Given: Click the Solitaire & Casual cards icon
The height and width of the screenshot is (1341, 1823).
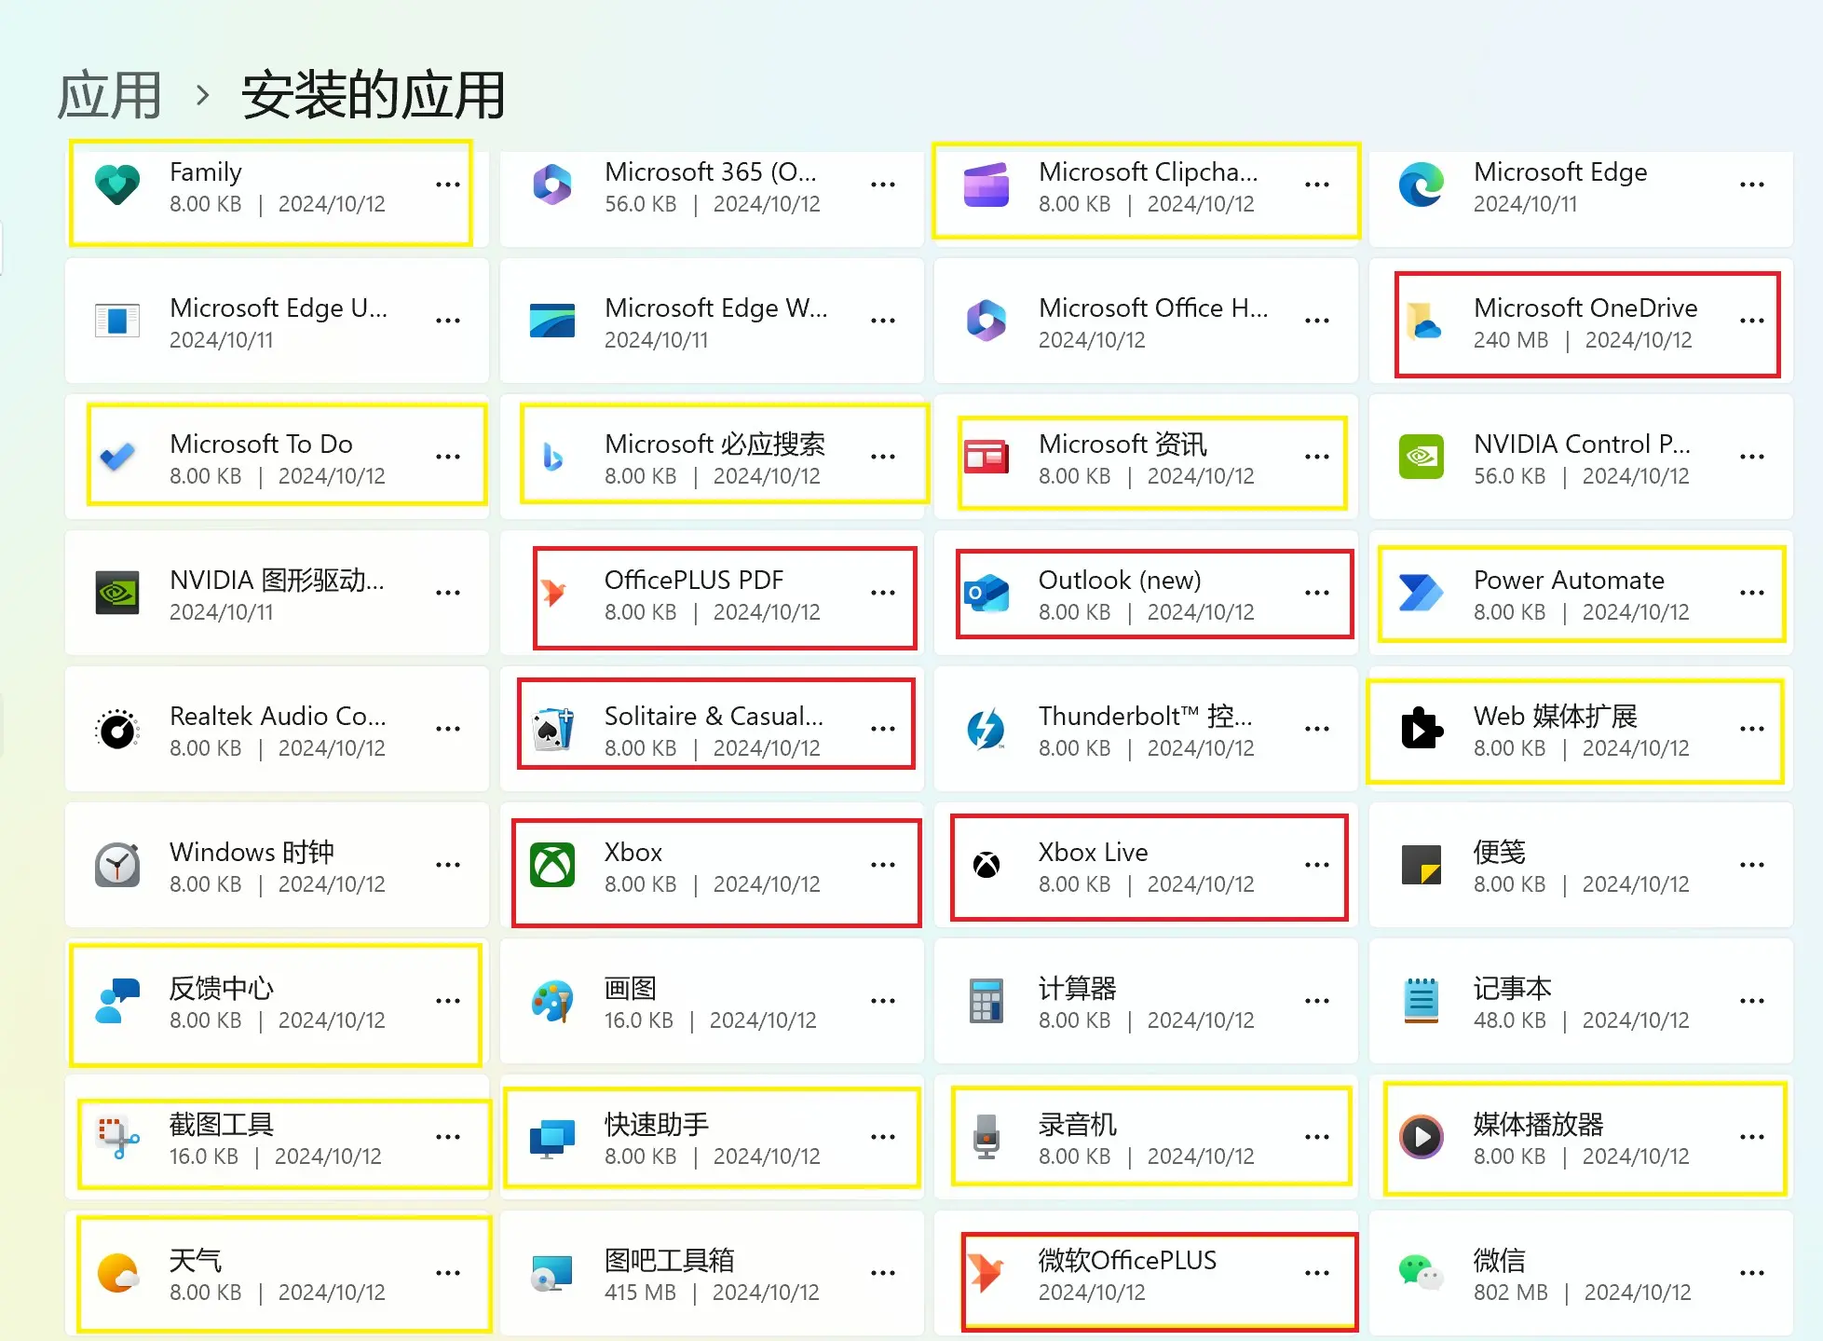Looking at the screenshot, I should [x=552, y=729].
